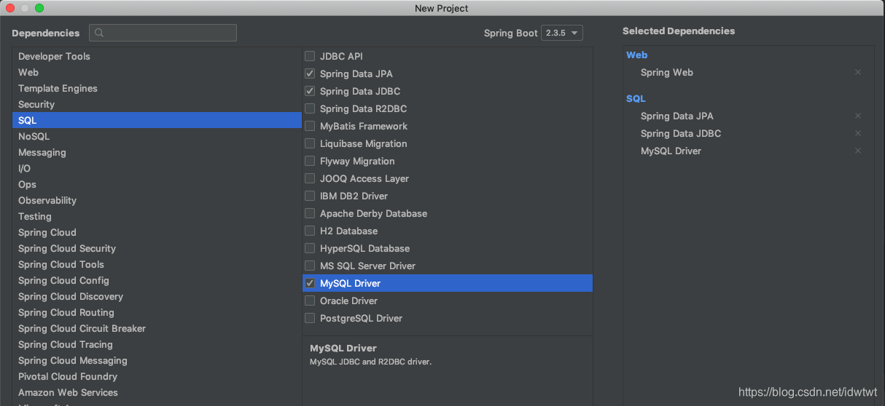Screen dimensions: 885x406
Task: Select SQL category in list
Action: point(157,120)
